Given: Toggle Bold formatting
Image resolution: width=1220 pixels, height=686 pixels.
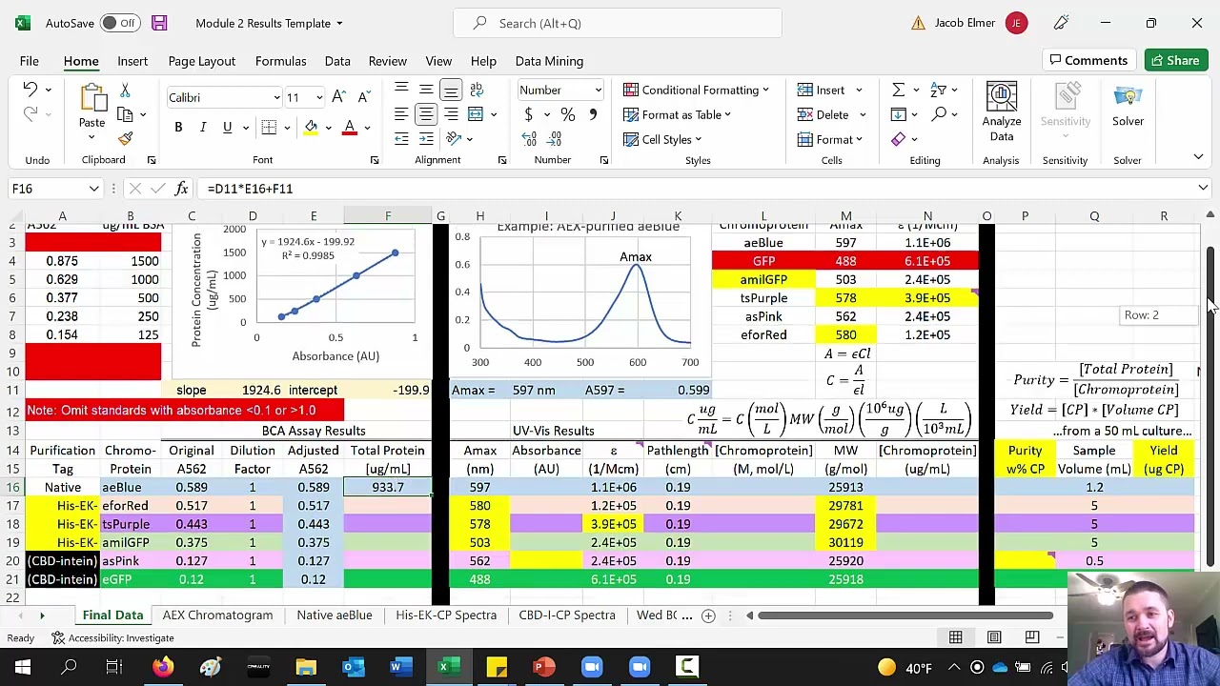Looking at the screenshot, I should point(178,128).
